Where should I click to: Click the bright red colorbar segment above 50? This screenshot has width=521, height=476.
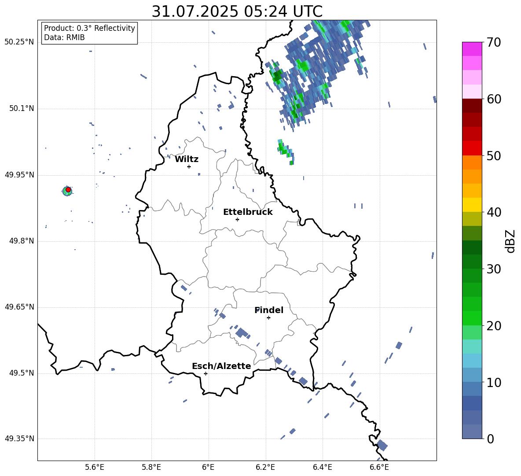(472, 148)
